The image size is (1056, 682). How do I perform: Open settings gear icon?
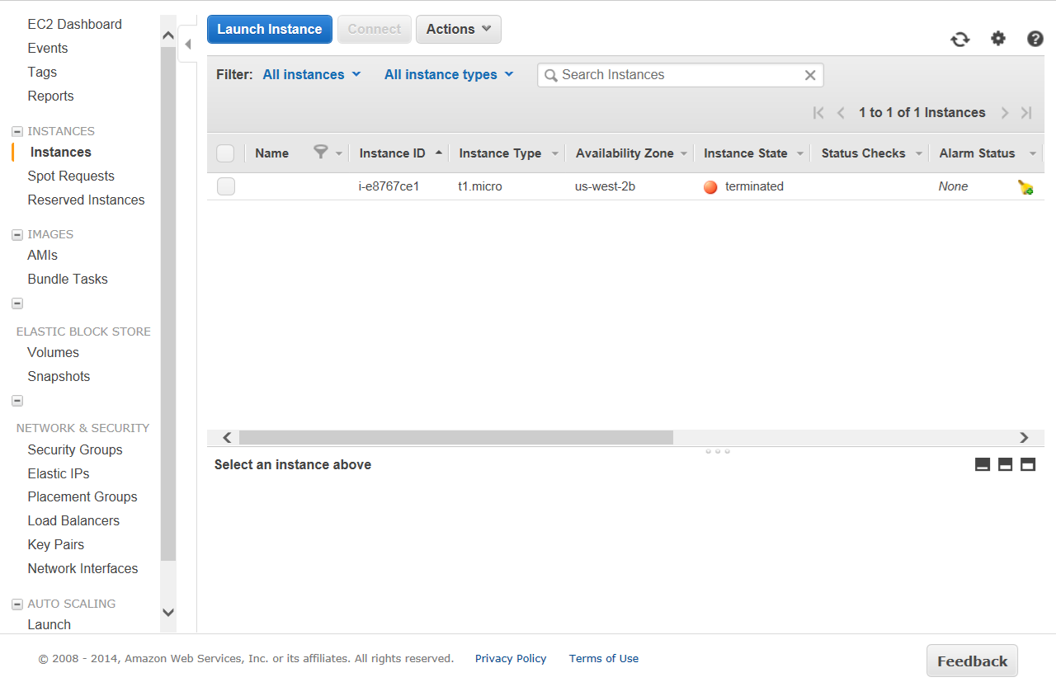coord(998,39)
